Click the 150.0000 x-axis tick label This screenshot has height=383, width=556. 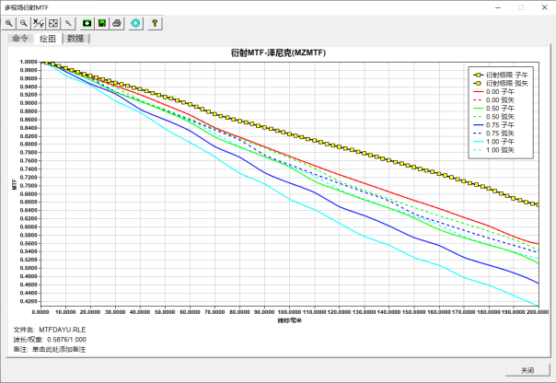coord(414,312)
